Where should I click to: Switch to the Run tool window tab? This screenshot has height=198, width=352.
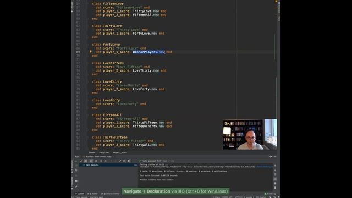(80, 194)
